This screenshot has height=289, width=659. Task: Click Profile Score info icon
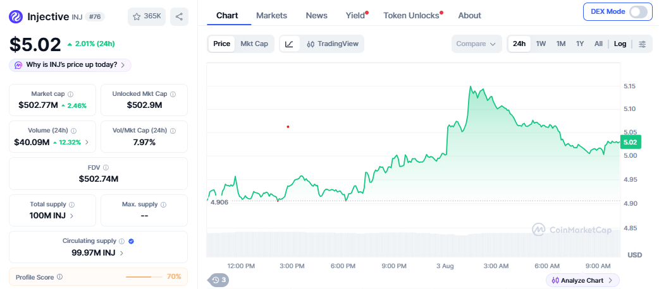point(59,277)
